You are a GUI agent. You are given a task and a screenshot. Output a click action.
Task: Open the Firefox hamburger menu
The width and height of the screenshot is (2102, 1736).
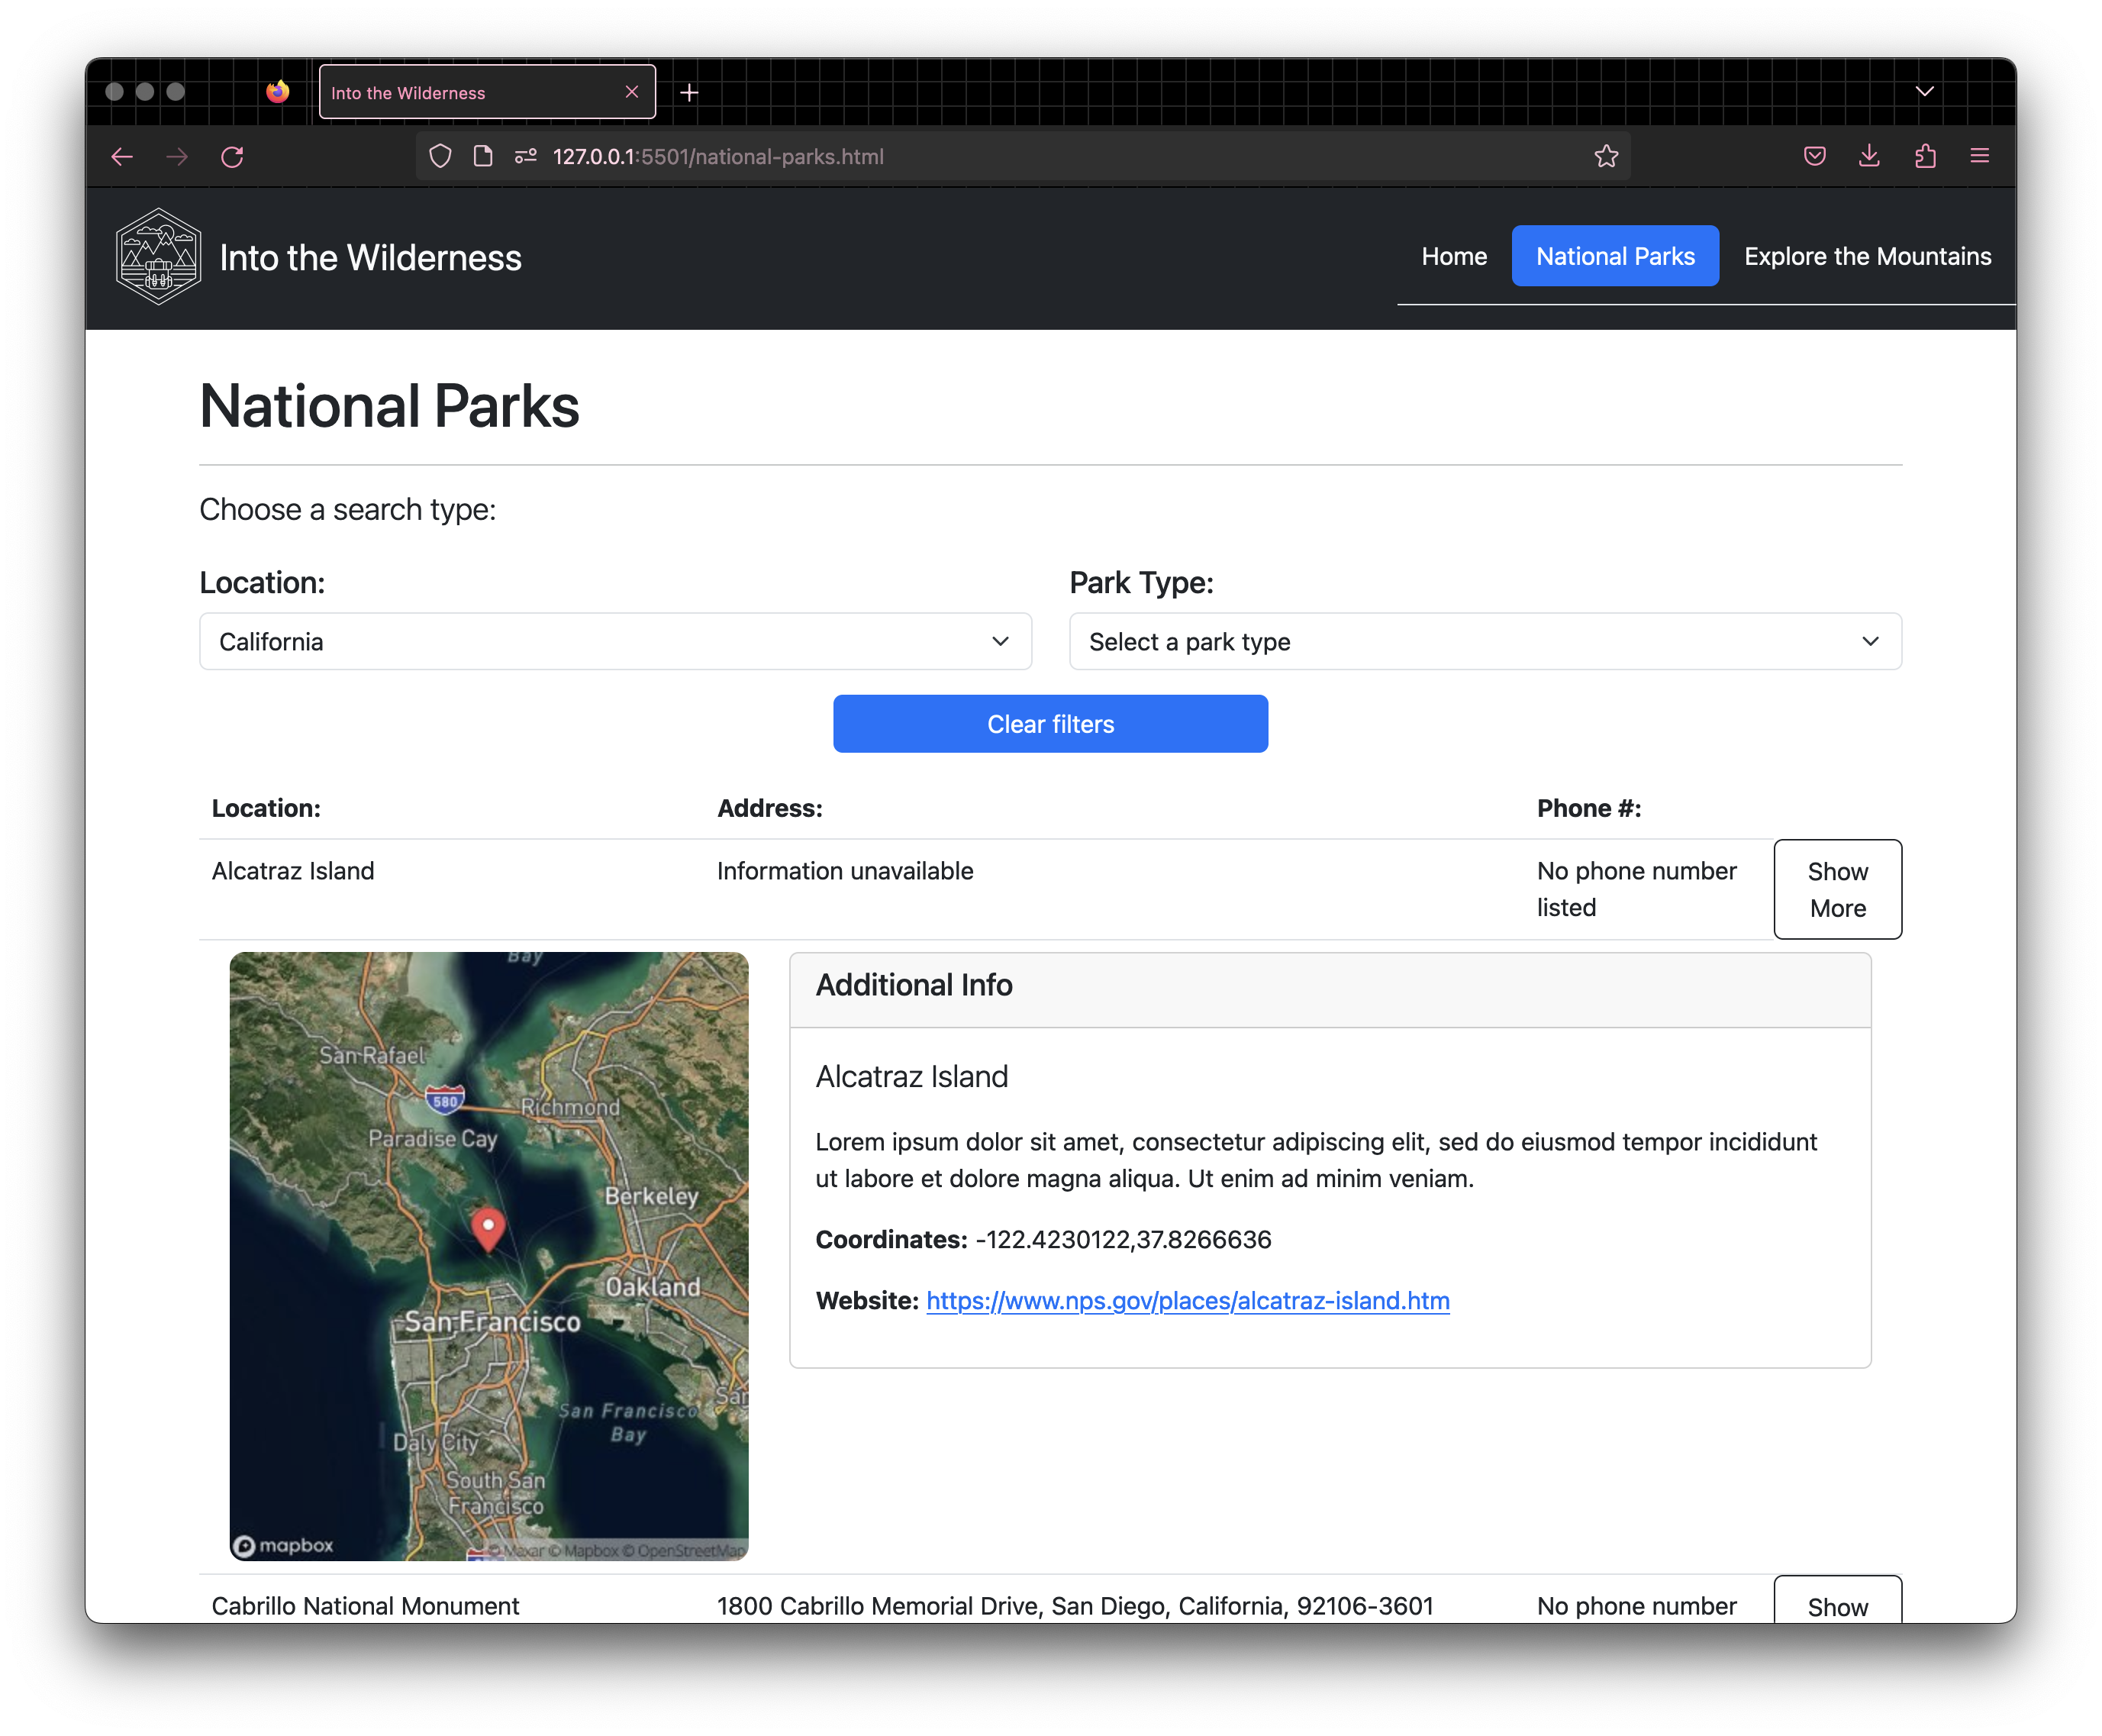[x=1979, y=157]
